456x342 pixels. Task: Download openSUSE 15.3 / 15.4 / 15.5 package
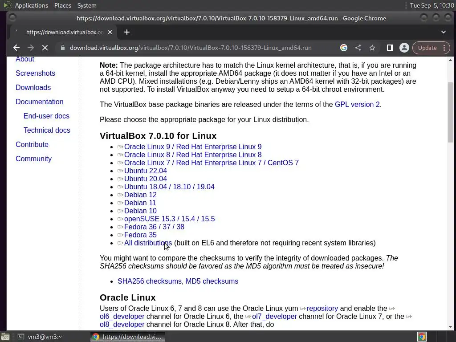click(x=170, y=219)
